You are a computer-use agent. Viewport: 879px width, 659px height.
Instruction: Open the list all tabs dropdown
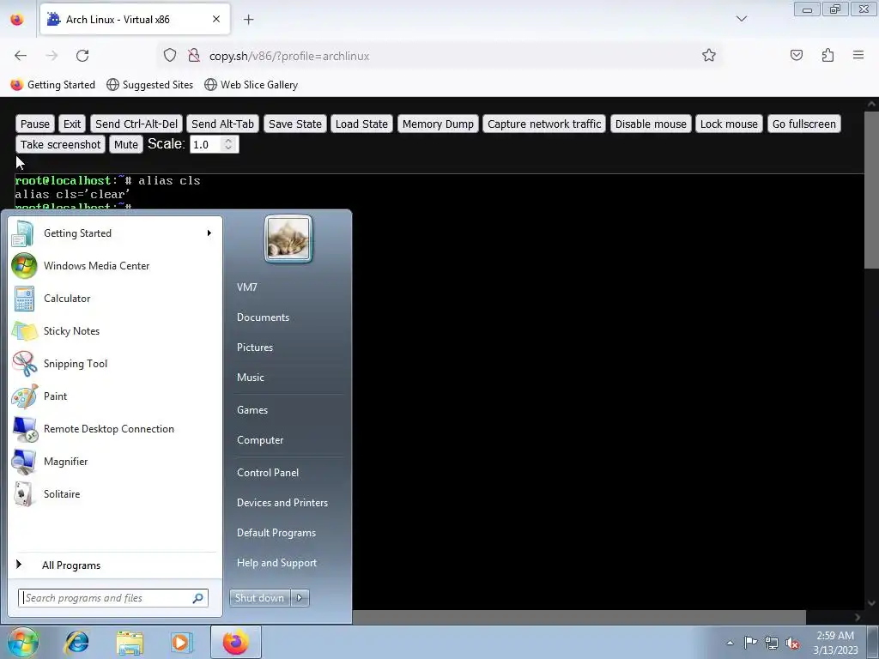(742, 19)
